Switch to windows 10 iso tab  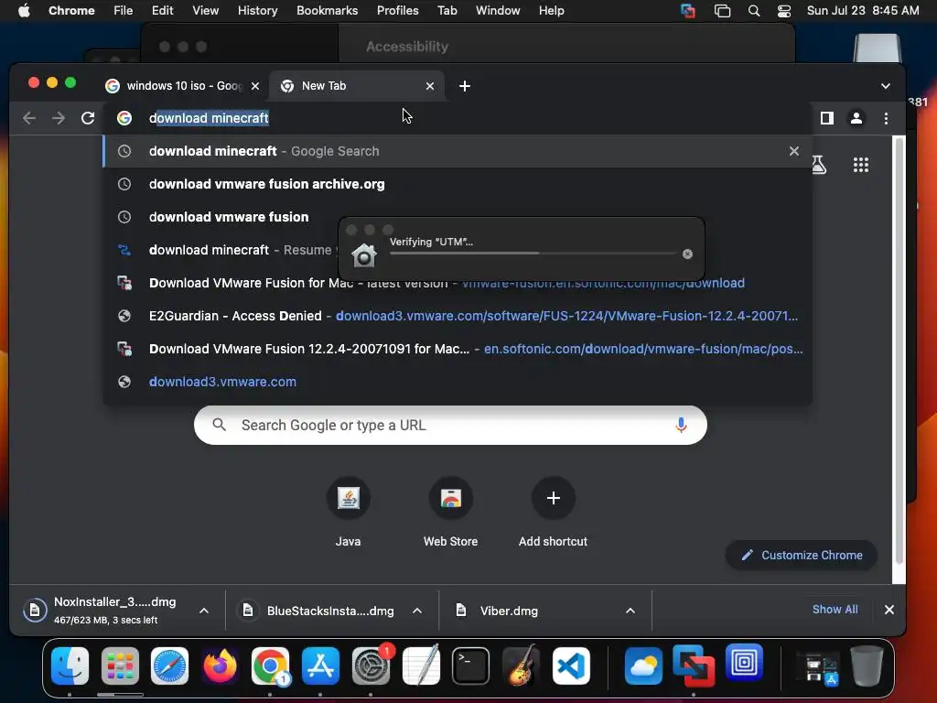pyautogui.click(x=183, y=86)
